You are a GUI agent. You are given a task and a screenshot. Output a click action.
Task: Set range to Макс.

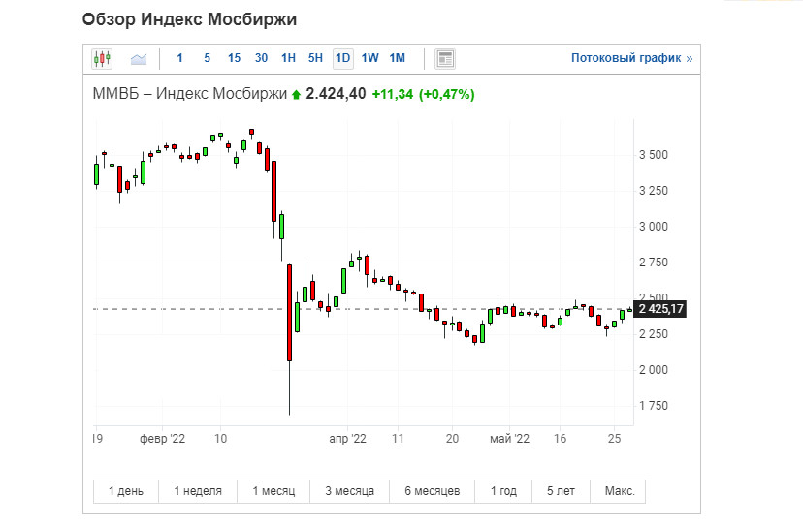[x=619, y=491]
